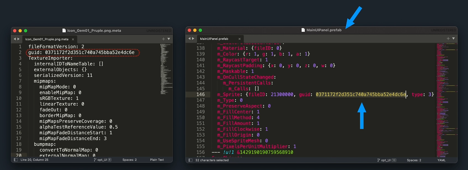The height and width of the screenshot is (170, 468).
Task: Click forward tab arrow in MainUIPanel.prefab window
Action: (193, 38)
